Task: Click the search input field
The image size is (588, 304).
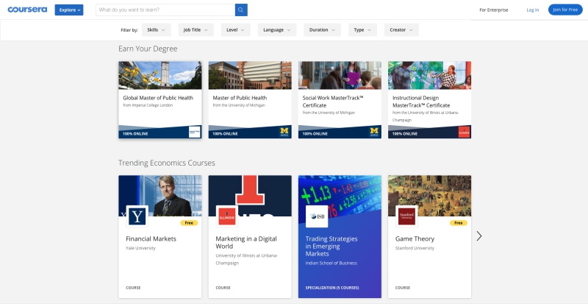Action: (165, 10)
